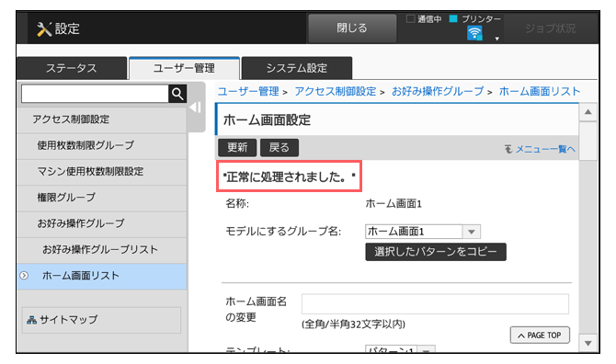
Task: Click お好み操作グループ breadcrumb link
Action: (438, 92)
